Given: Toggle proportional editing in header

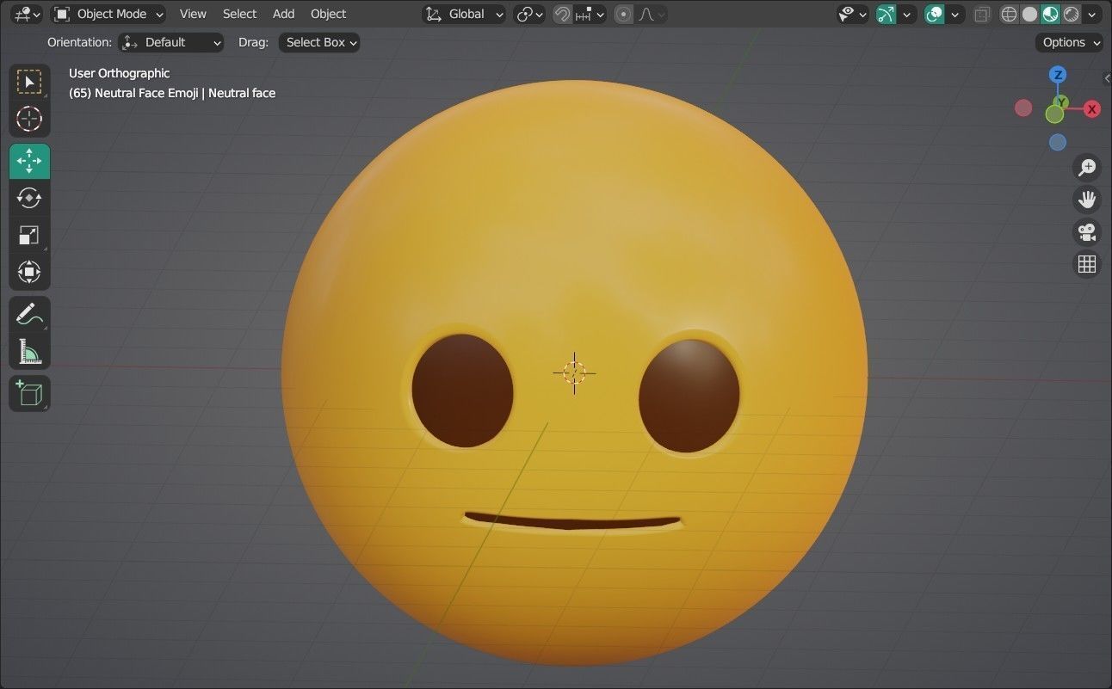Looking at the screenshot, I should (624, 14).
